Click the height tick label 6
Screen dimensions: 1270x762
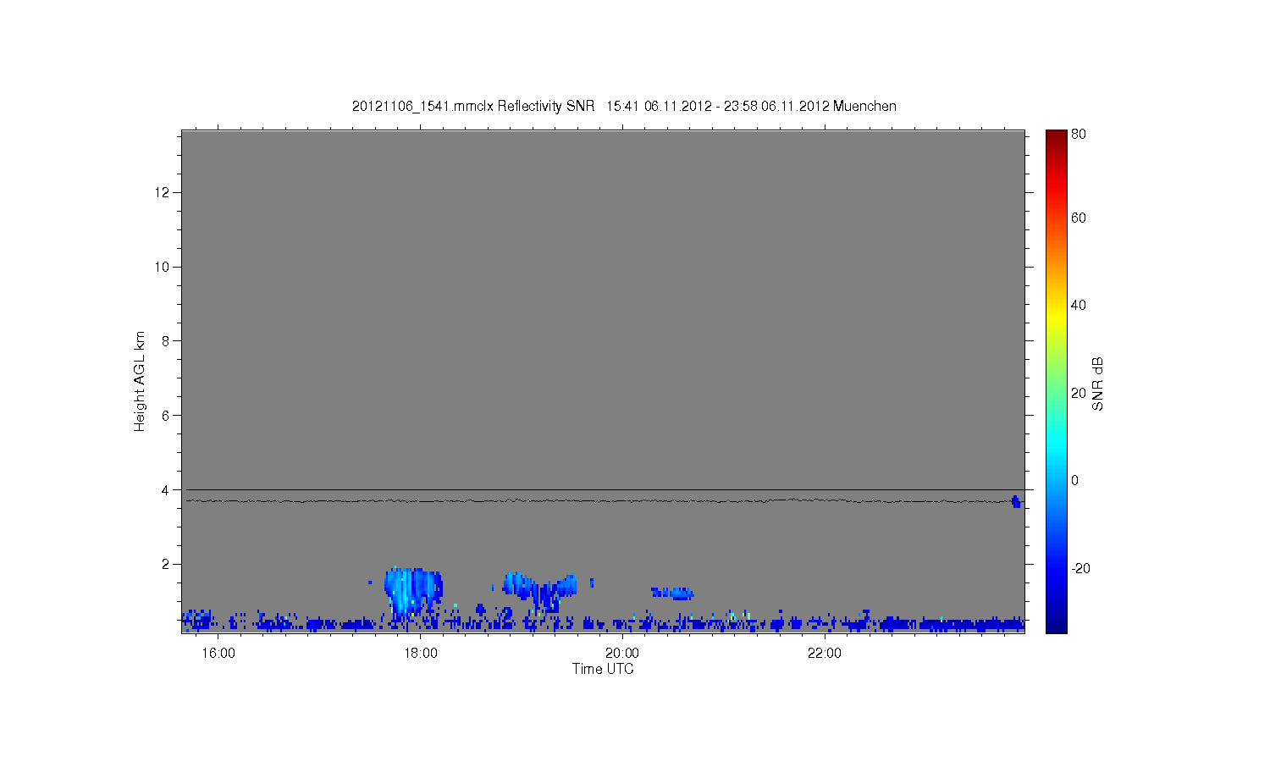pyautogui.click(x=167, y=416)
